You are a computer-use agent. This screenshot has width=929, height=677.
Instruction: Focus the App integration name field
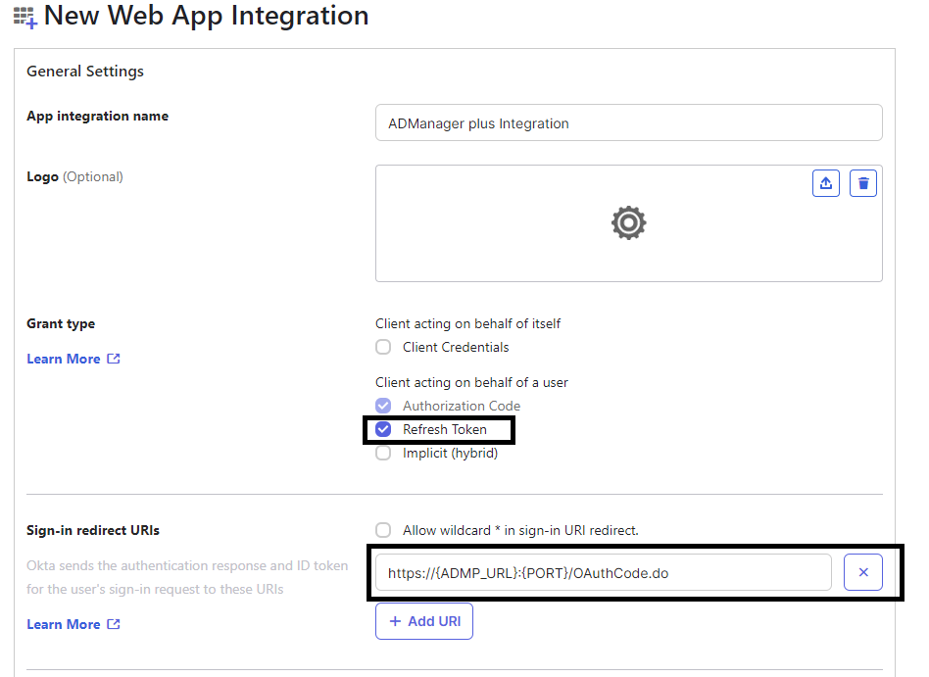click(x=628, y=122)
